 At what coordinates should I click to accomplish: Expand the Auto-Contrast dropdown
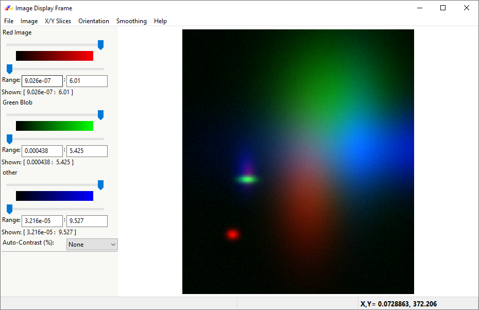[92, 245]
